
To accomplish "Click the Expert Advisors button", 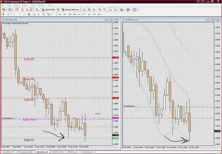I will 70,10.
